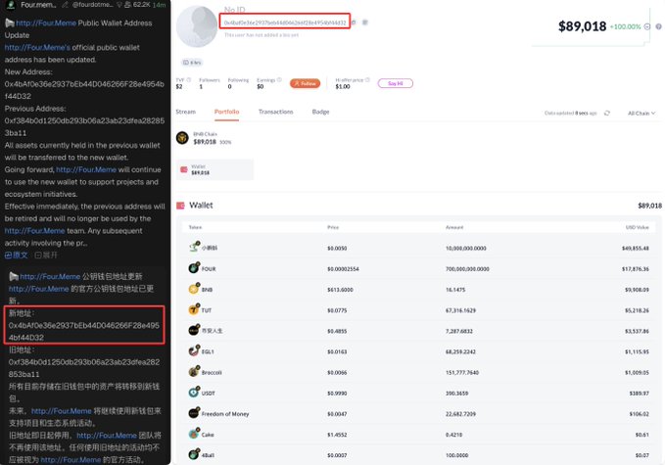The image size is (665, 465).
Task: Click the BNB price $613.6000
Action: click(x=340, y=290)
